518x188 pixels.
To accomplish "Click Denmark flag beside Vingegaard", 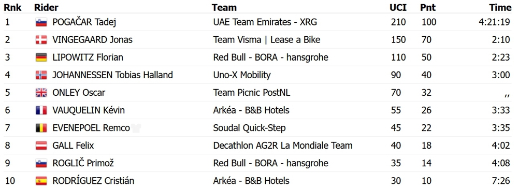I will [x=41, y=40].
